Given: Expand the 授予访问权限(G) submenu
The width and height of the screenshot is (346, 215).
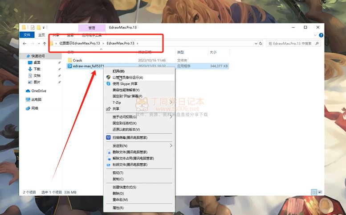Looking at the screenshot, I should [x=139, y=117].
